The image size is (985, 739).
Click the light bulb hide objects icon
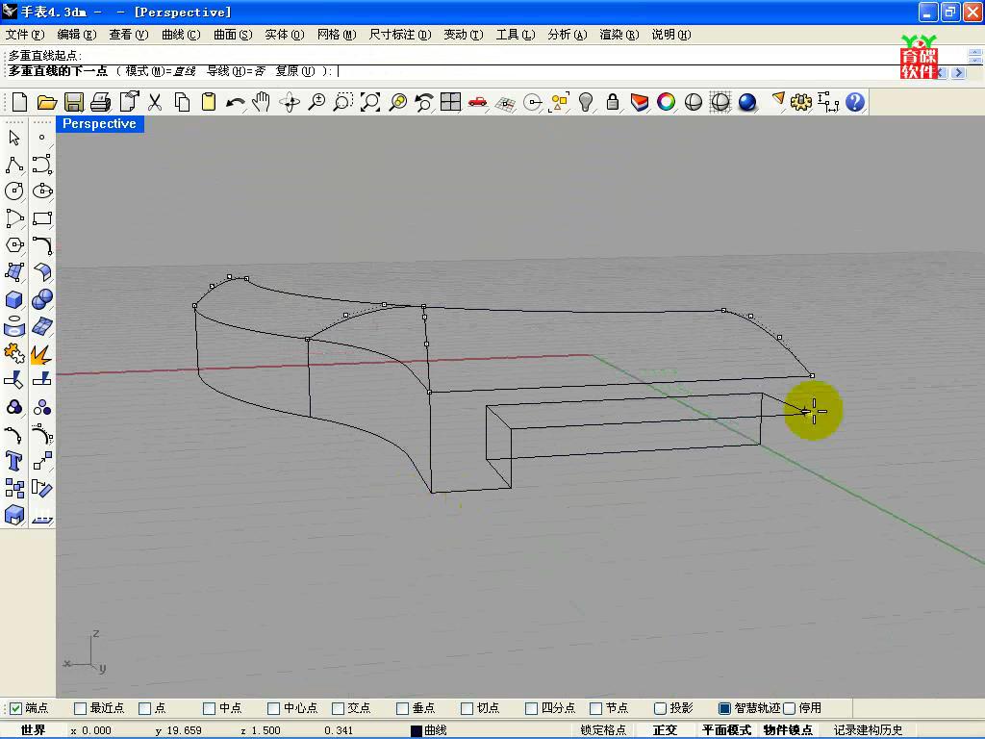pyautogui.click(x=586, y=102)
